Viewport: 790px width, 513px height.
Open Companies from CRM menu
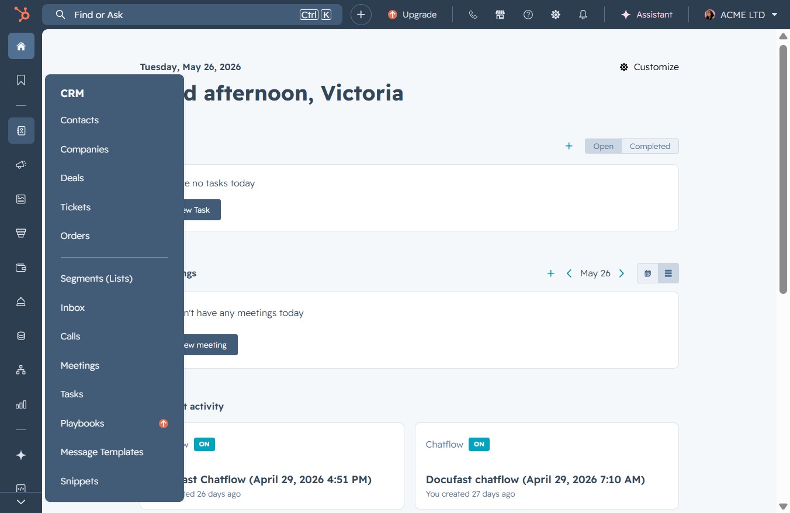coord(84,150)
